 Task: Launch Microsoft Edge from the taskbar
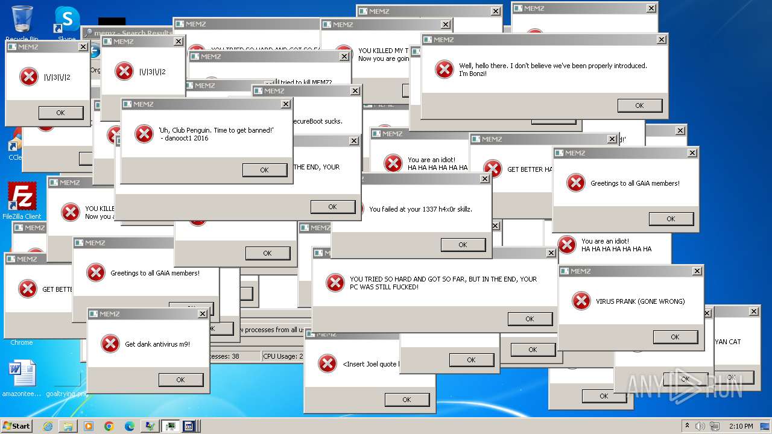point(130,426)
